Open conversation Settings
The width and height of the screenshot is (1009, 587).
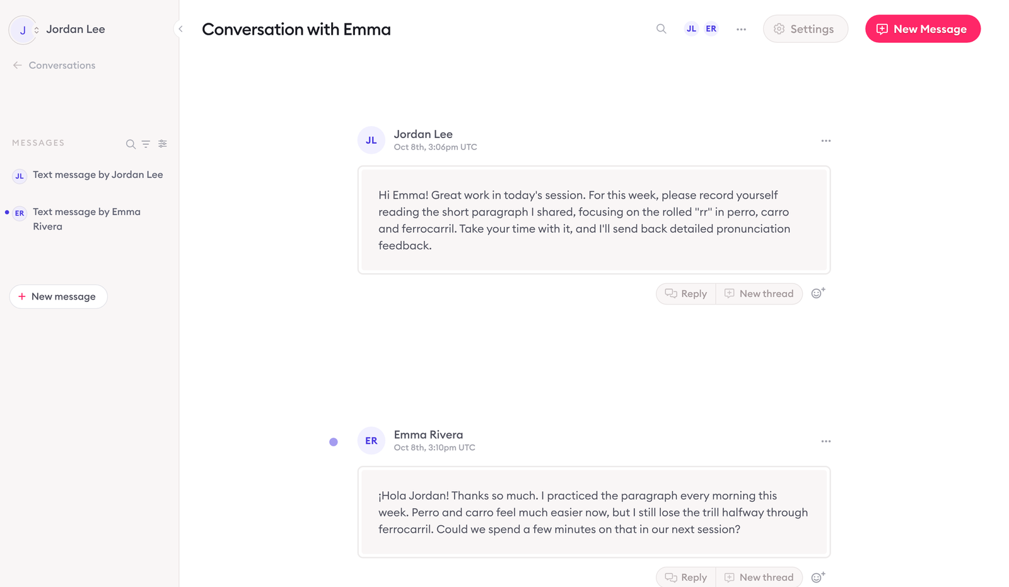tap(805, 29)
